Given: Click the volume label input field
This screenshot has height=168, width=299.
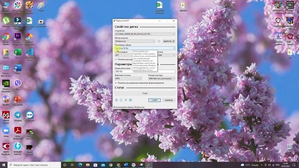Looking at the screenshot, I should coord(145,71).
